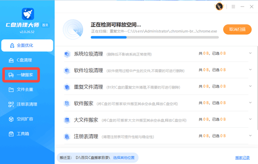Click the 软件垃圾清理 hexagon icon
The image size is (258, 164).
pyautogui.click(x=67, y=71)
